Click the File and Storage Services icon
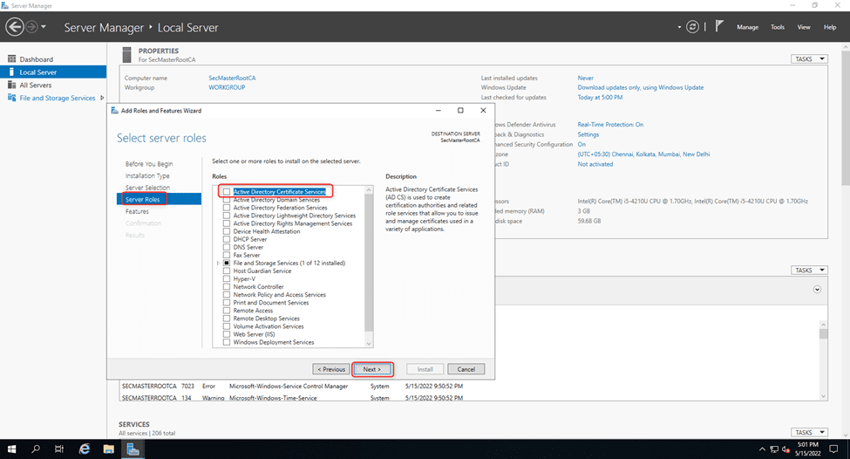This screenshot has width=850, height=459. 12,98
